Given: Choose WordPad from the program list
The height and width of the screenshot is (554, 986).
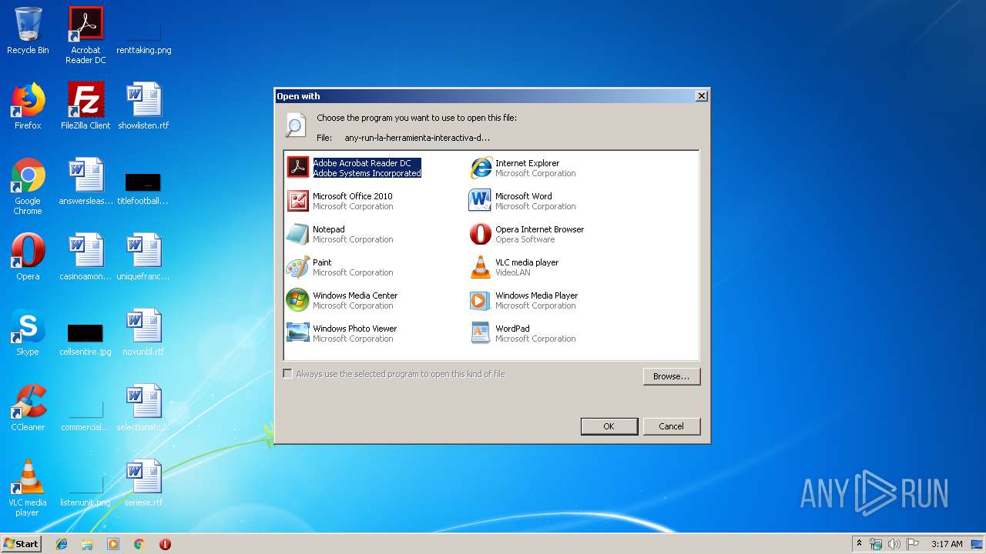Looking at the screenshot, I should (523, 333).
